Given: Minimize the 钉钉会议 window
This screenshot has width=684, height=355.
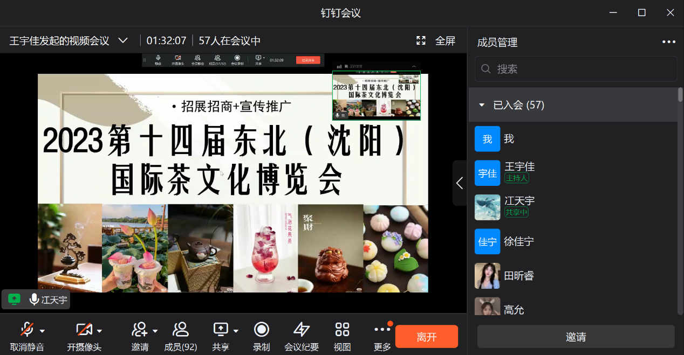Looking at the screenshot, I should pyautogui.click(x=613, y=13).
